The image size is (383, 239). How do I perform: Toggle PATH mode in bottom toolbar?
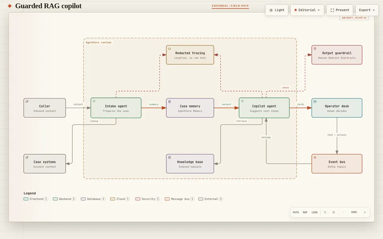[x=296, y=212]
